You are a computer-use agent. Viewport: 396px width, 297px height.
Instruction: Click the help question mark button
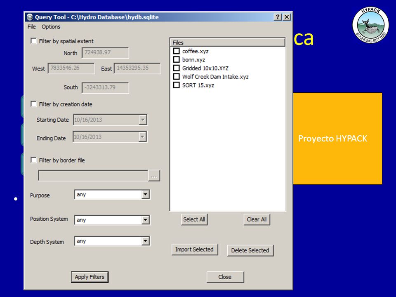(278, 17)
